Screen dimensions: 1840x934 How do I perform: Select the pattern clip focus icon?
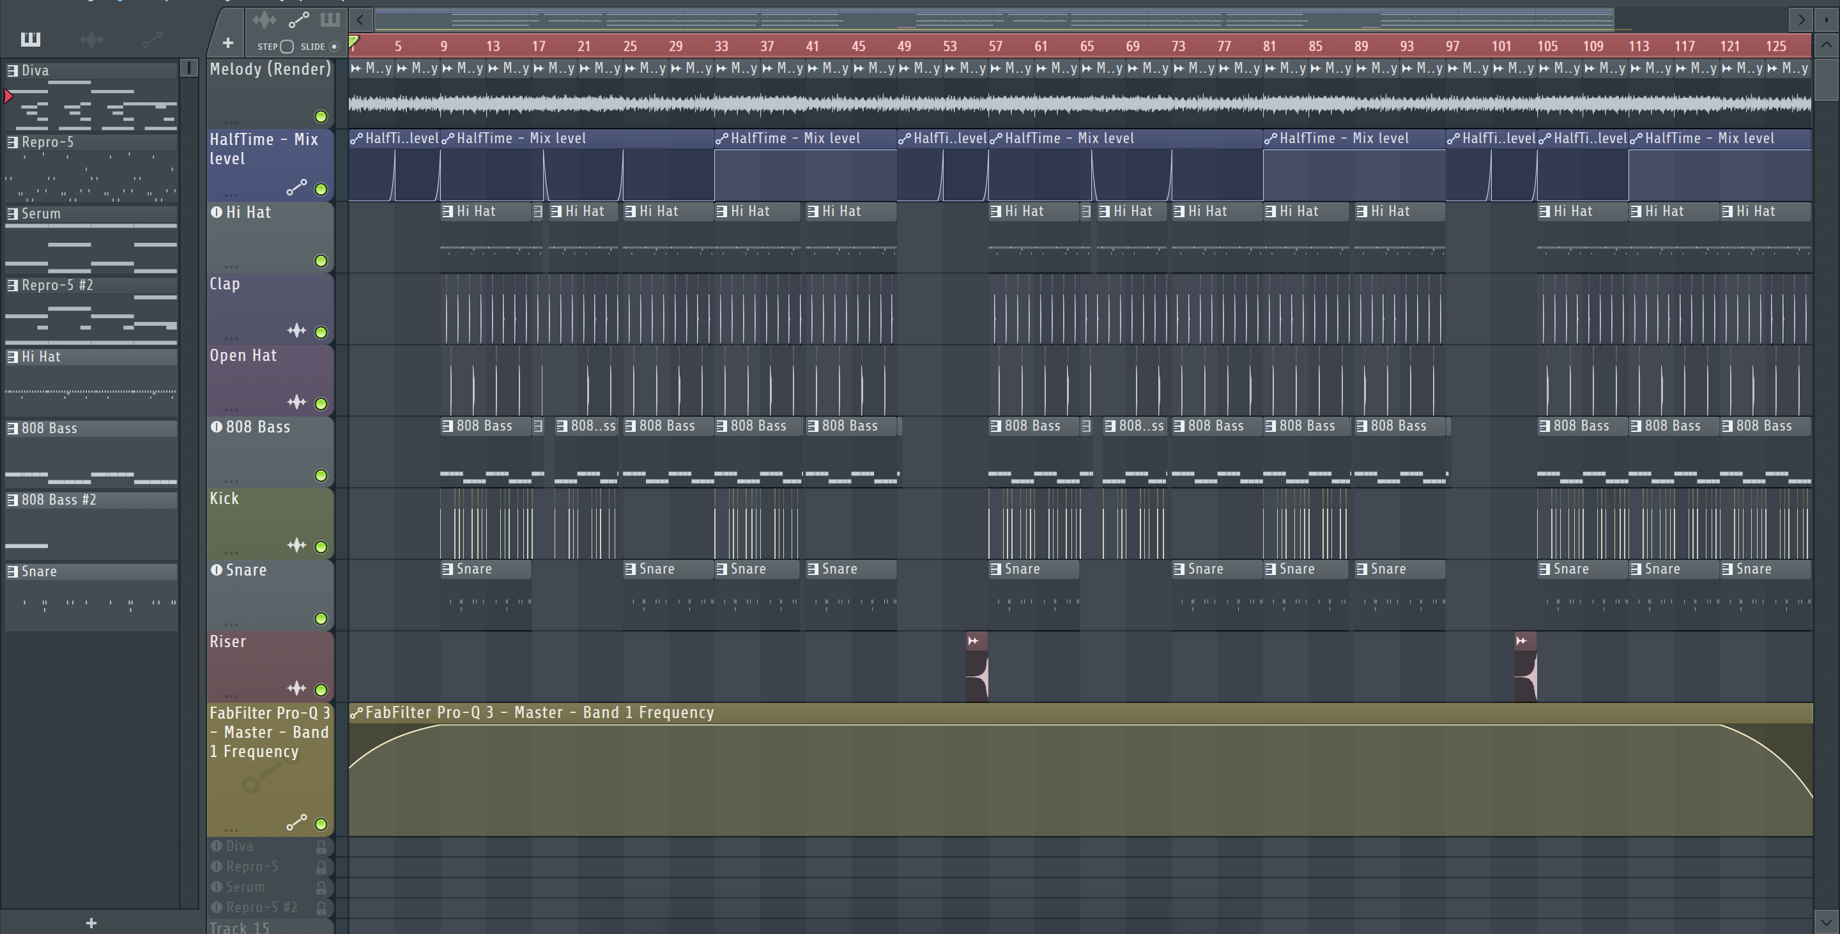(x=329, y=19)
